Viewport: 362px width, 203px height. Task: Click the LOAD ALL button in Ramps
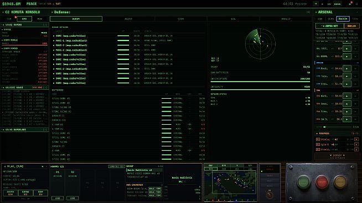(x=117, y=166)
